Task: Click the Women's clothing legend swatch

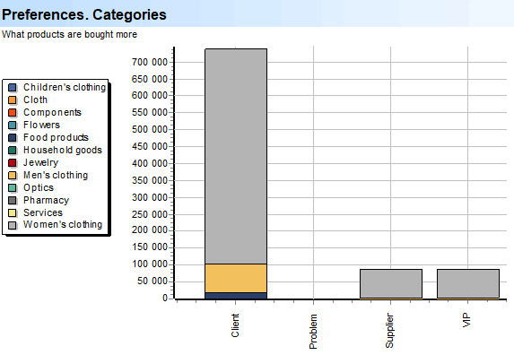Action: (13, 225)
